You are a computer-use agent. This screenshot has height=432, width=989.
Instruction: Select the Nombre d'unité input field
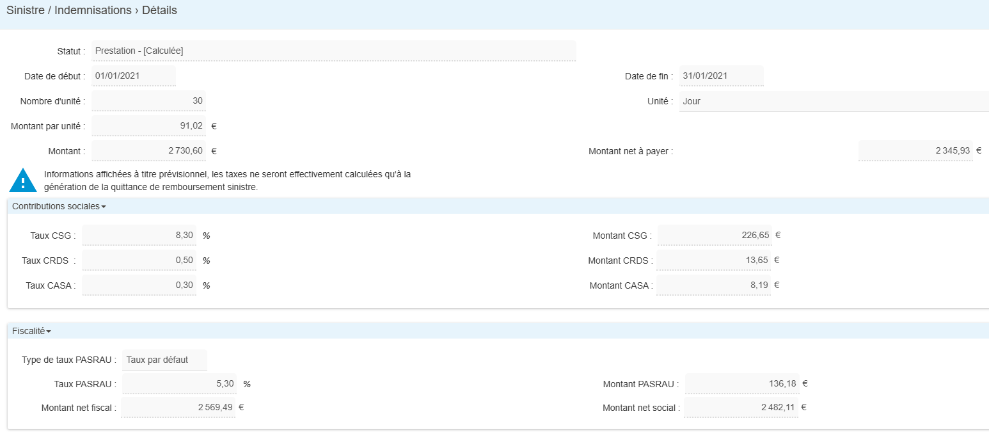click(x=148, y=101)
